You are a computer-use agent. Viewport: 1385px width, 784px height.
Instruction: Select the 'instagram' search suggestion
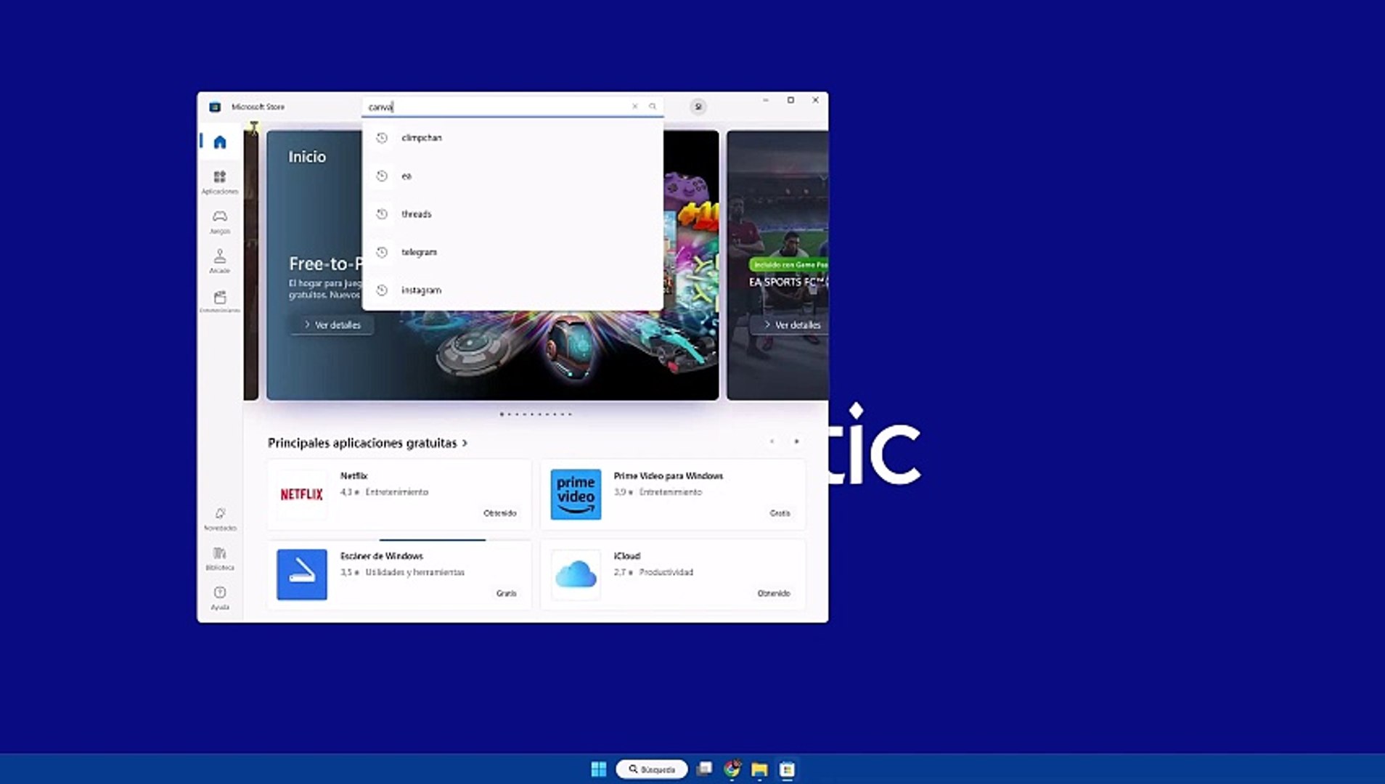coord(421,290)
